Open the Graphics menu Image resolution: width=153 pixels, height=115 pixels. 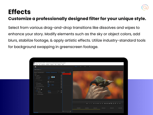pos(52,64)
